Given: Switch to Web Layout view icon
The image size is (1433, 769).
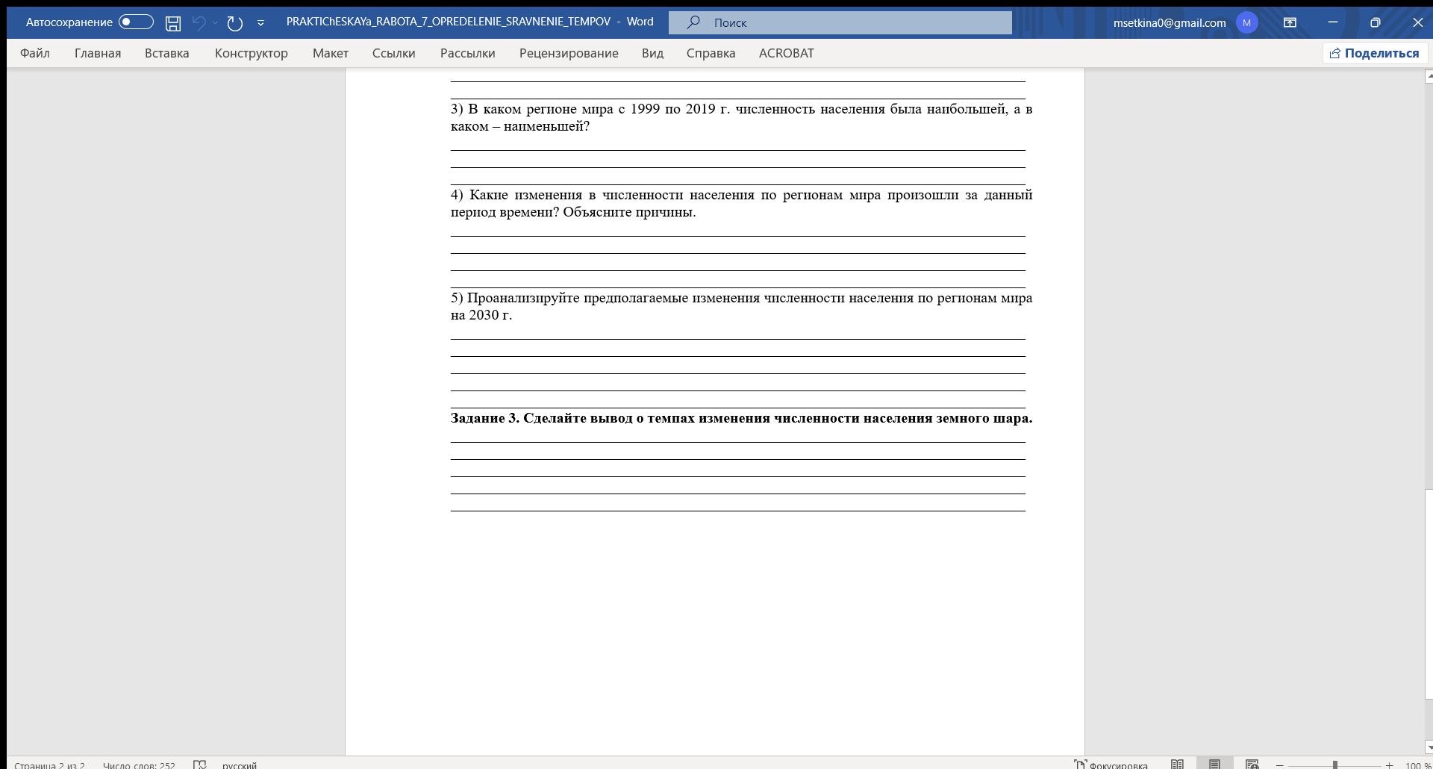Looking at the screenshot, I should (x=1252, y=765).
